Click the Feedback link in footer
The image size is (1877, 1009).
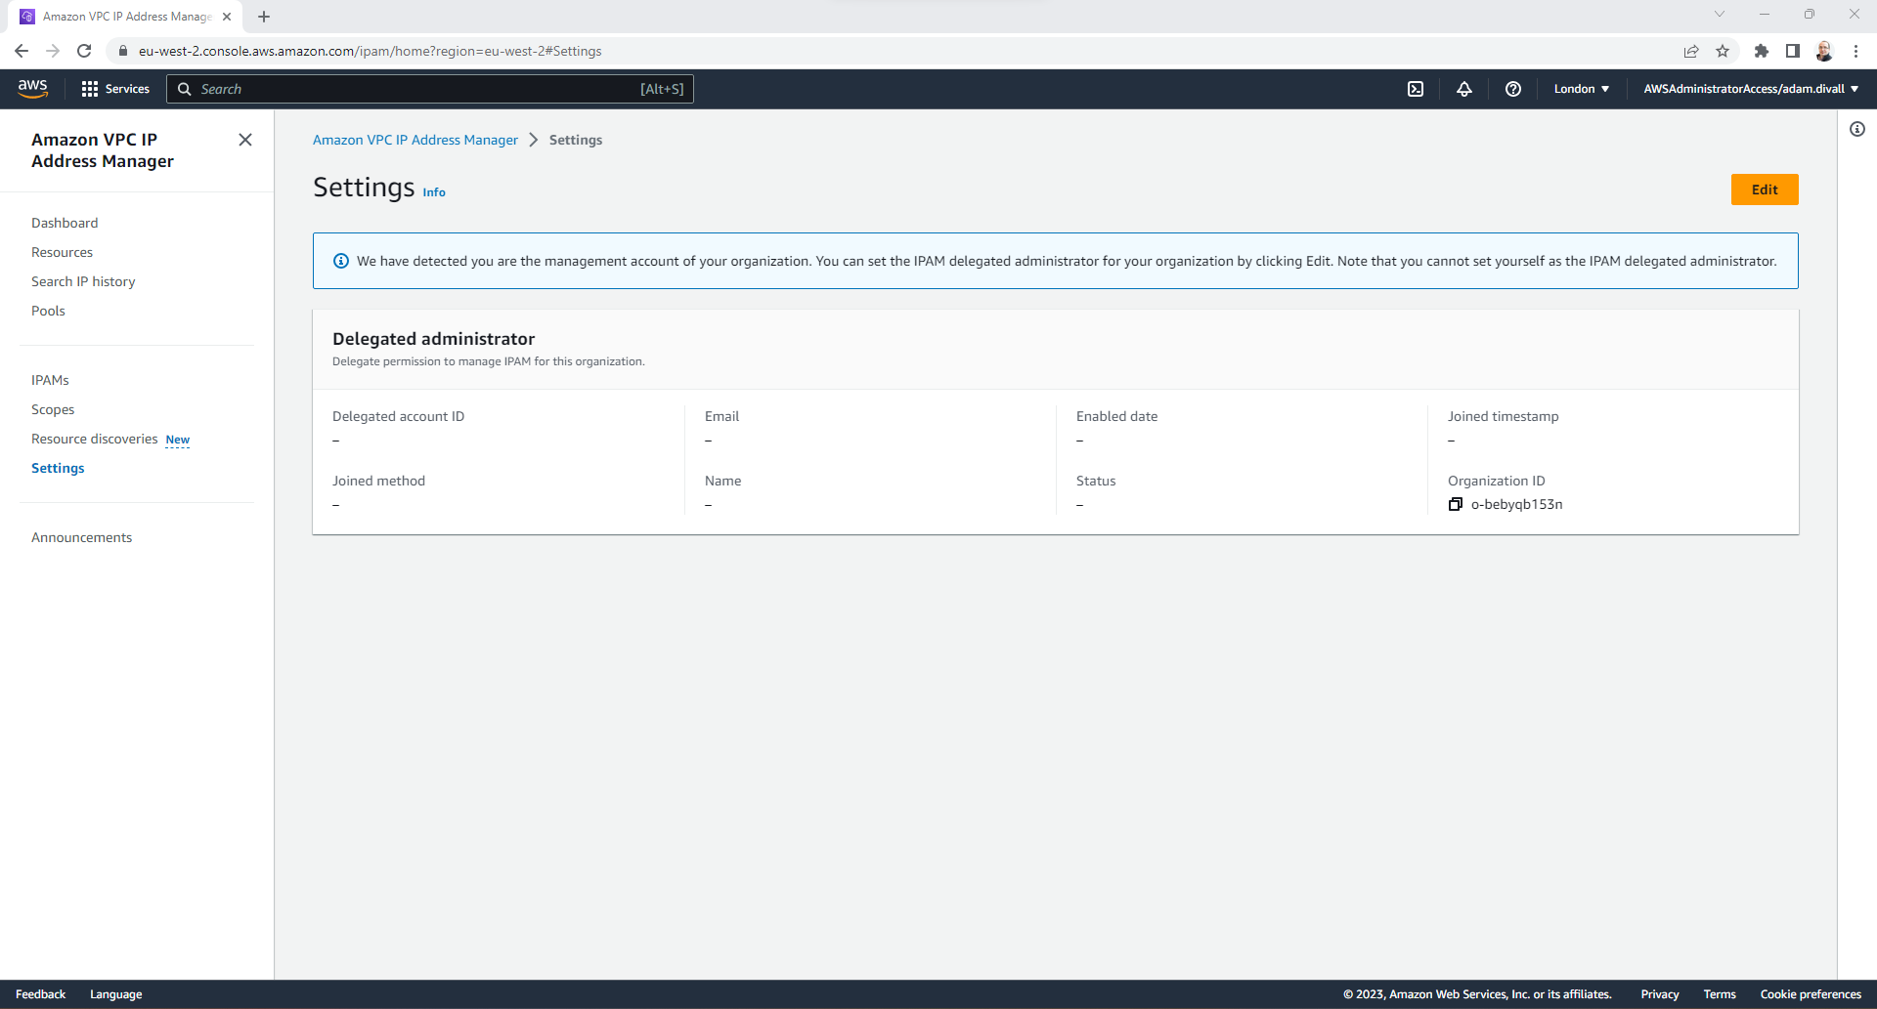click(x=40, y=994)
